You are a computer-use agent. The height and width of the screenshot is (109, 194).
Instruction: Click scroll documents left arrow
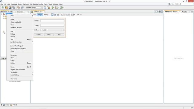[155, 12]
